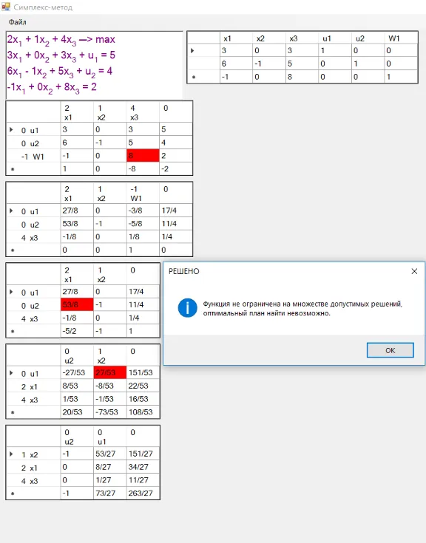Click the cell 20/53 in fourth tableau
The height and width of the screenshot is (543, 426).
pos(77,412)
